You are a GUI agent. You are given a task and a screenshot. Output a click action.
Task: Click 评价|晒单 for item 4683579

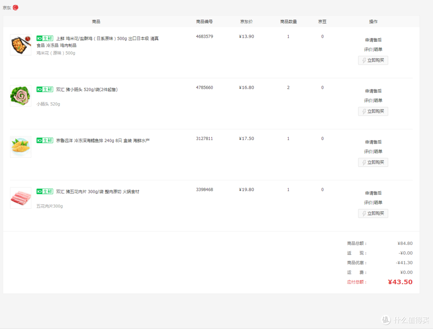pos(373,49)
